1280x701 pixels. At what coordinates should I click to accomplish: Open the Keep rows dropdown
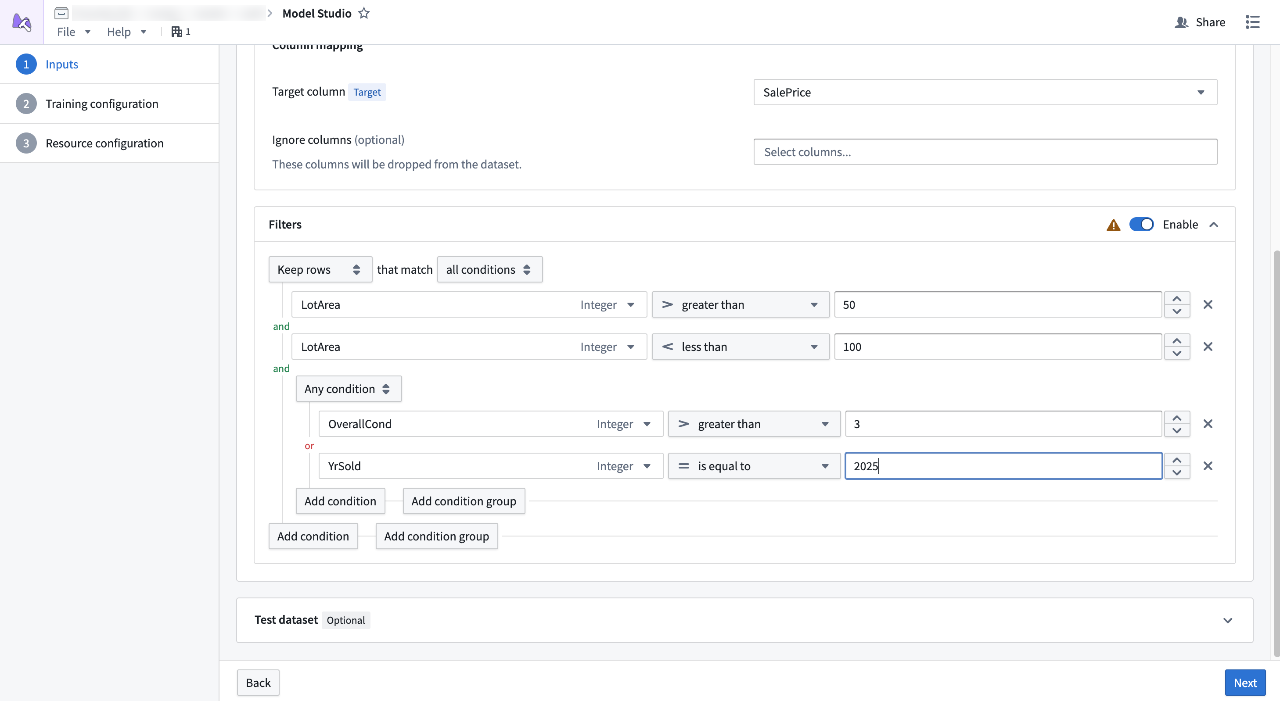(x=320, y=269)
